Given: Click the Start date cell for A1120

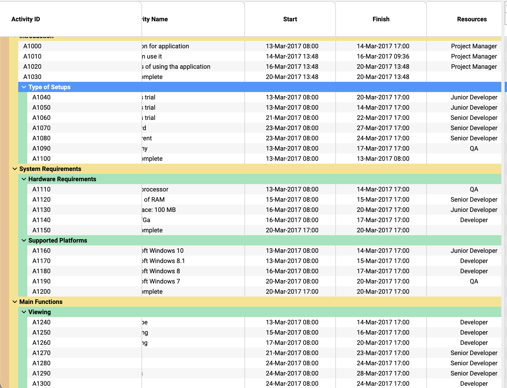Looking at the screenshot, I should [292, 200].
